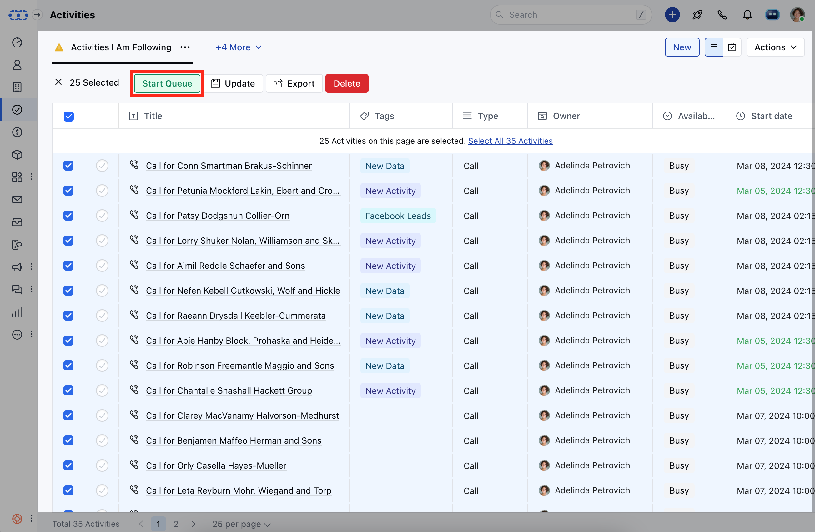Viewport: 815px width, 532px height.
Task: Open the rocket quick-setup icon
Action: point(697,15)
